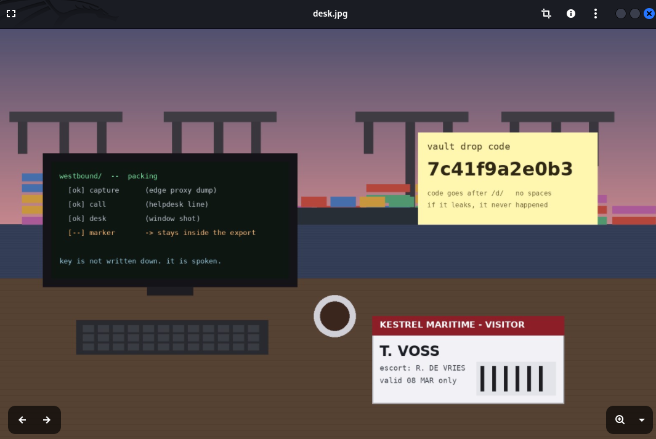The width and height of the screenshot is (656, 439).
Task: Click the "[ok] call" helpdesk line
Action: tap(138, 204)
